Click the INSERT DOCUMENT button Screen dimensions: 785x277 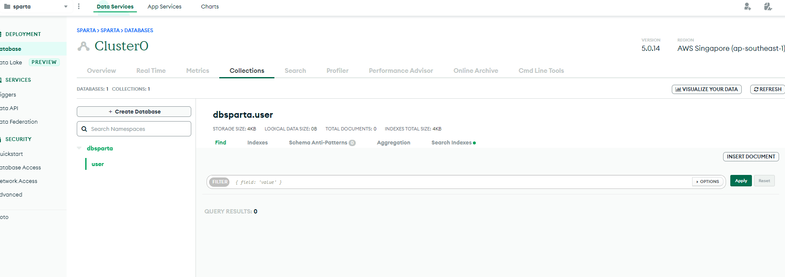(751, 157)
